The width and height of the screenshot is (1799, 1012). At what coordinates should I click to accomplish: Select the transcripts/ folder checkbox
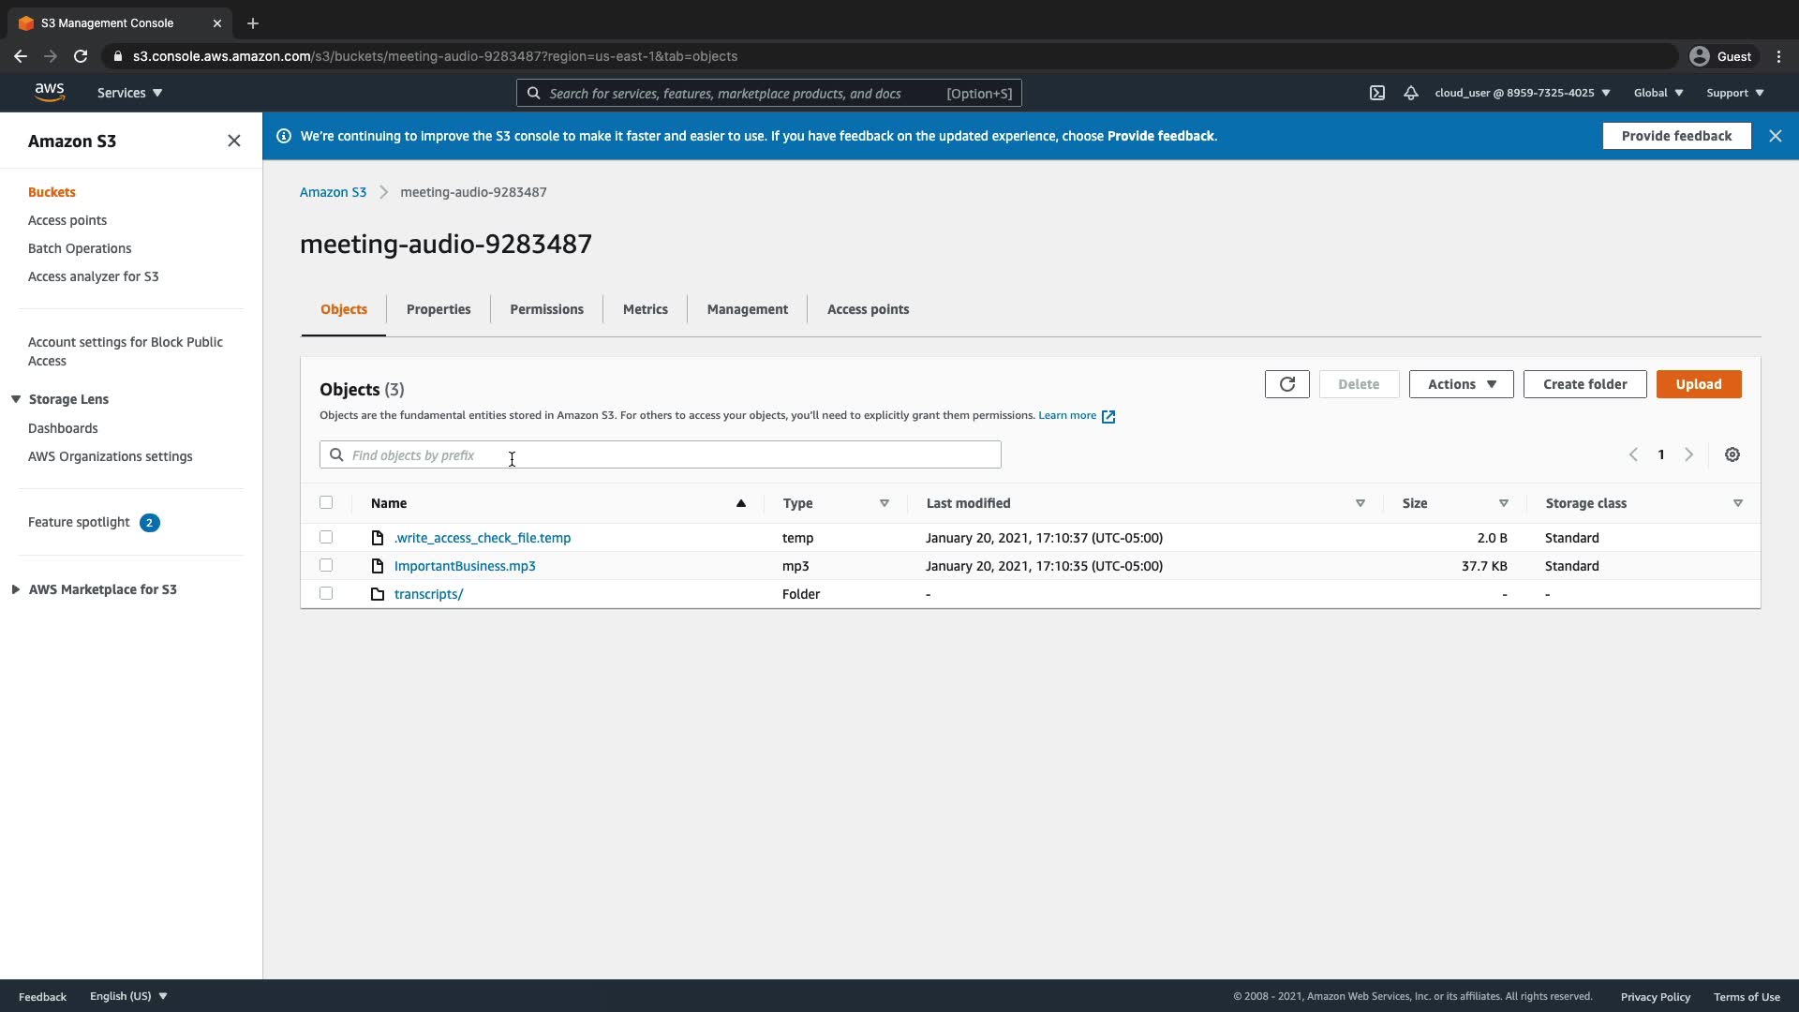pos(326,593)
